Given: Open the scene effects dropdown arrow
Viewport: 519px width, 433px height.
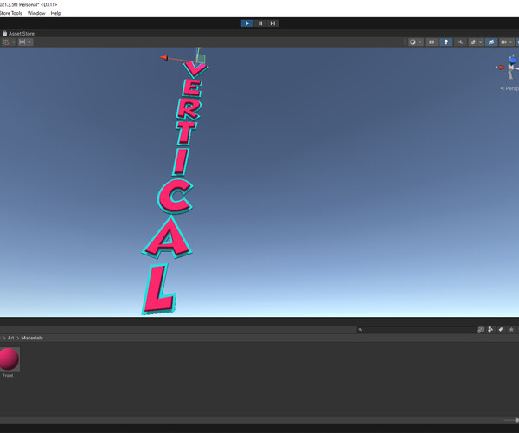Looking at the screenshot, I should click(x=480, y=42).
